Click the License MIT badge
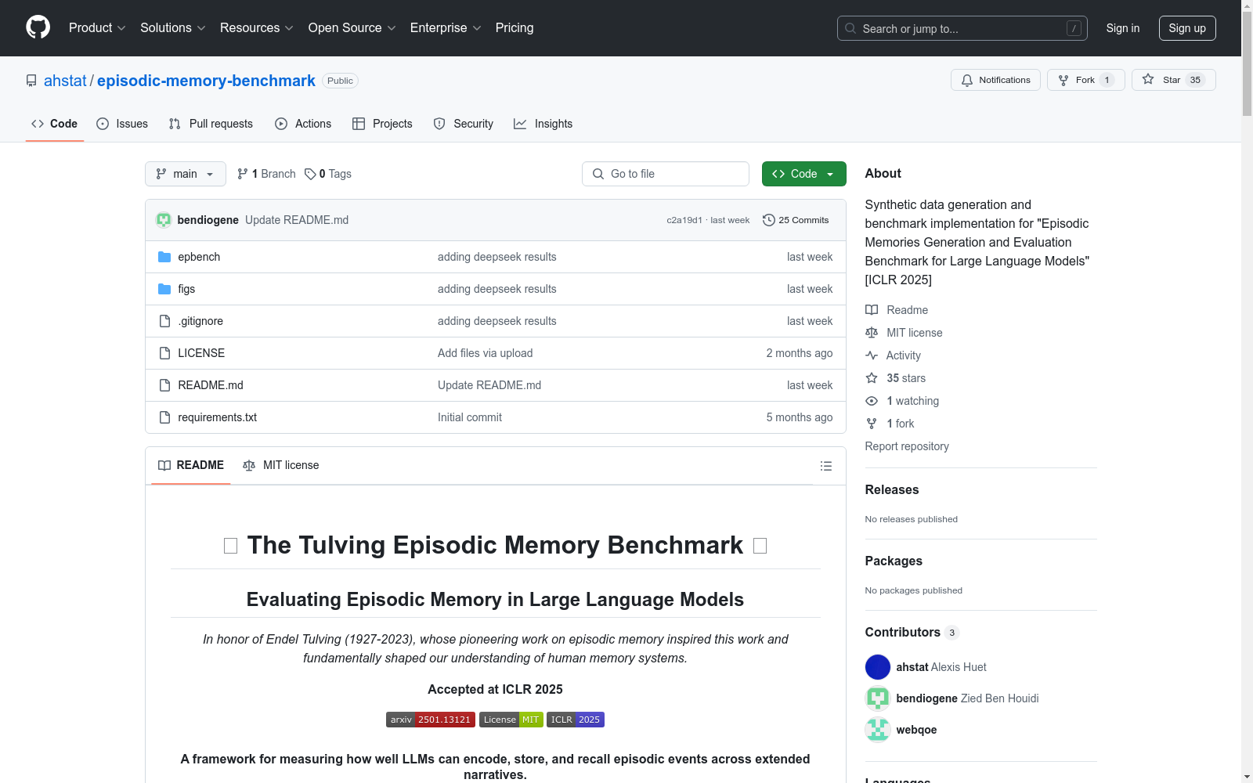1253x783 pixels. click(511, 720)
